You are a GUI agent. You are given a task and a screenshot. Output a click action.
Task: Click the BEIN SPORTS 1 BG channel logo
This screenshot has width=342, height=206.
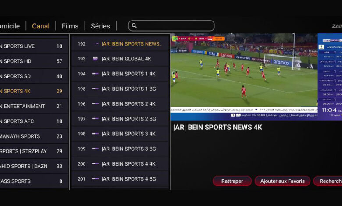[x=95, y=89]
